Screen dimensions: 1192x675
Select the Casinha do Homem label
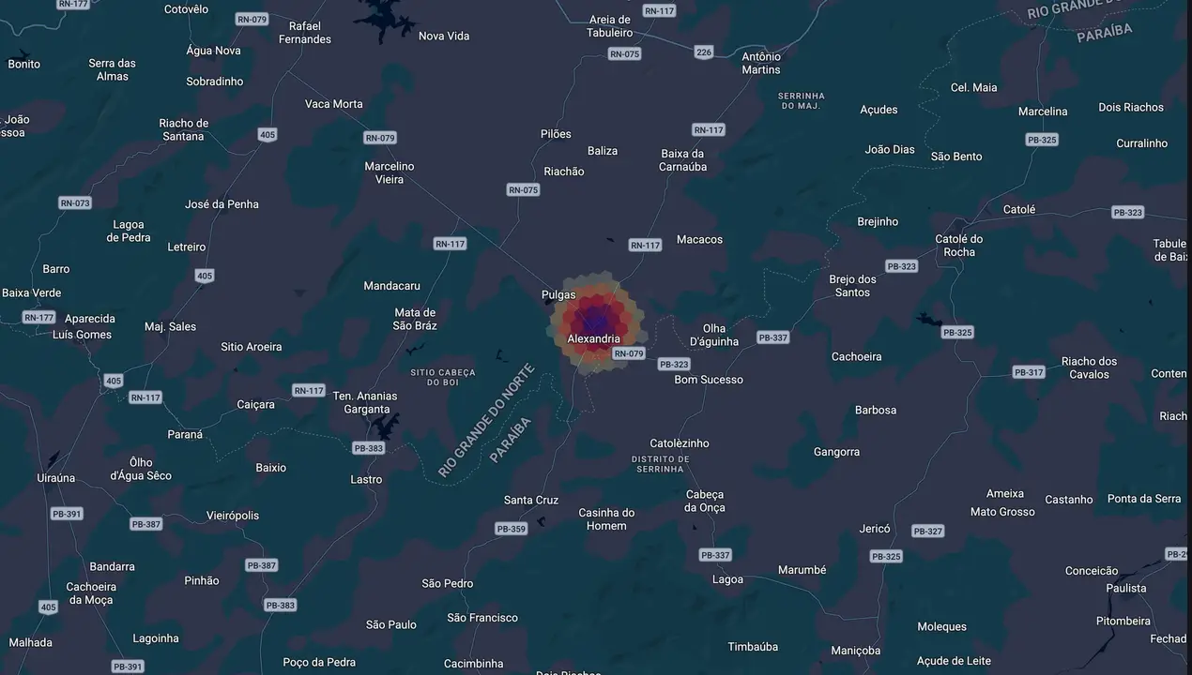606,519
